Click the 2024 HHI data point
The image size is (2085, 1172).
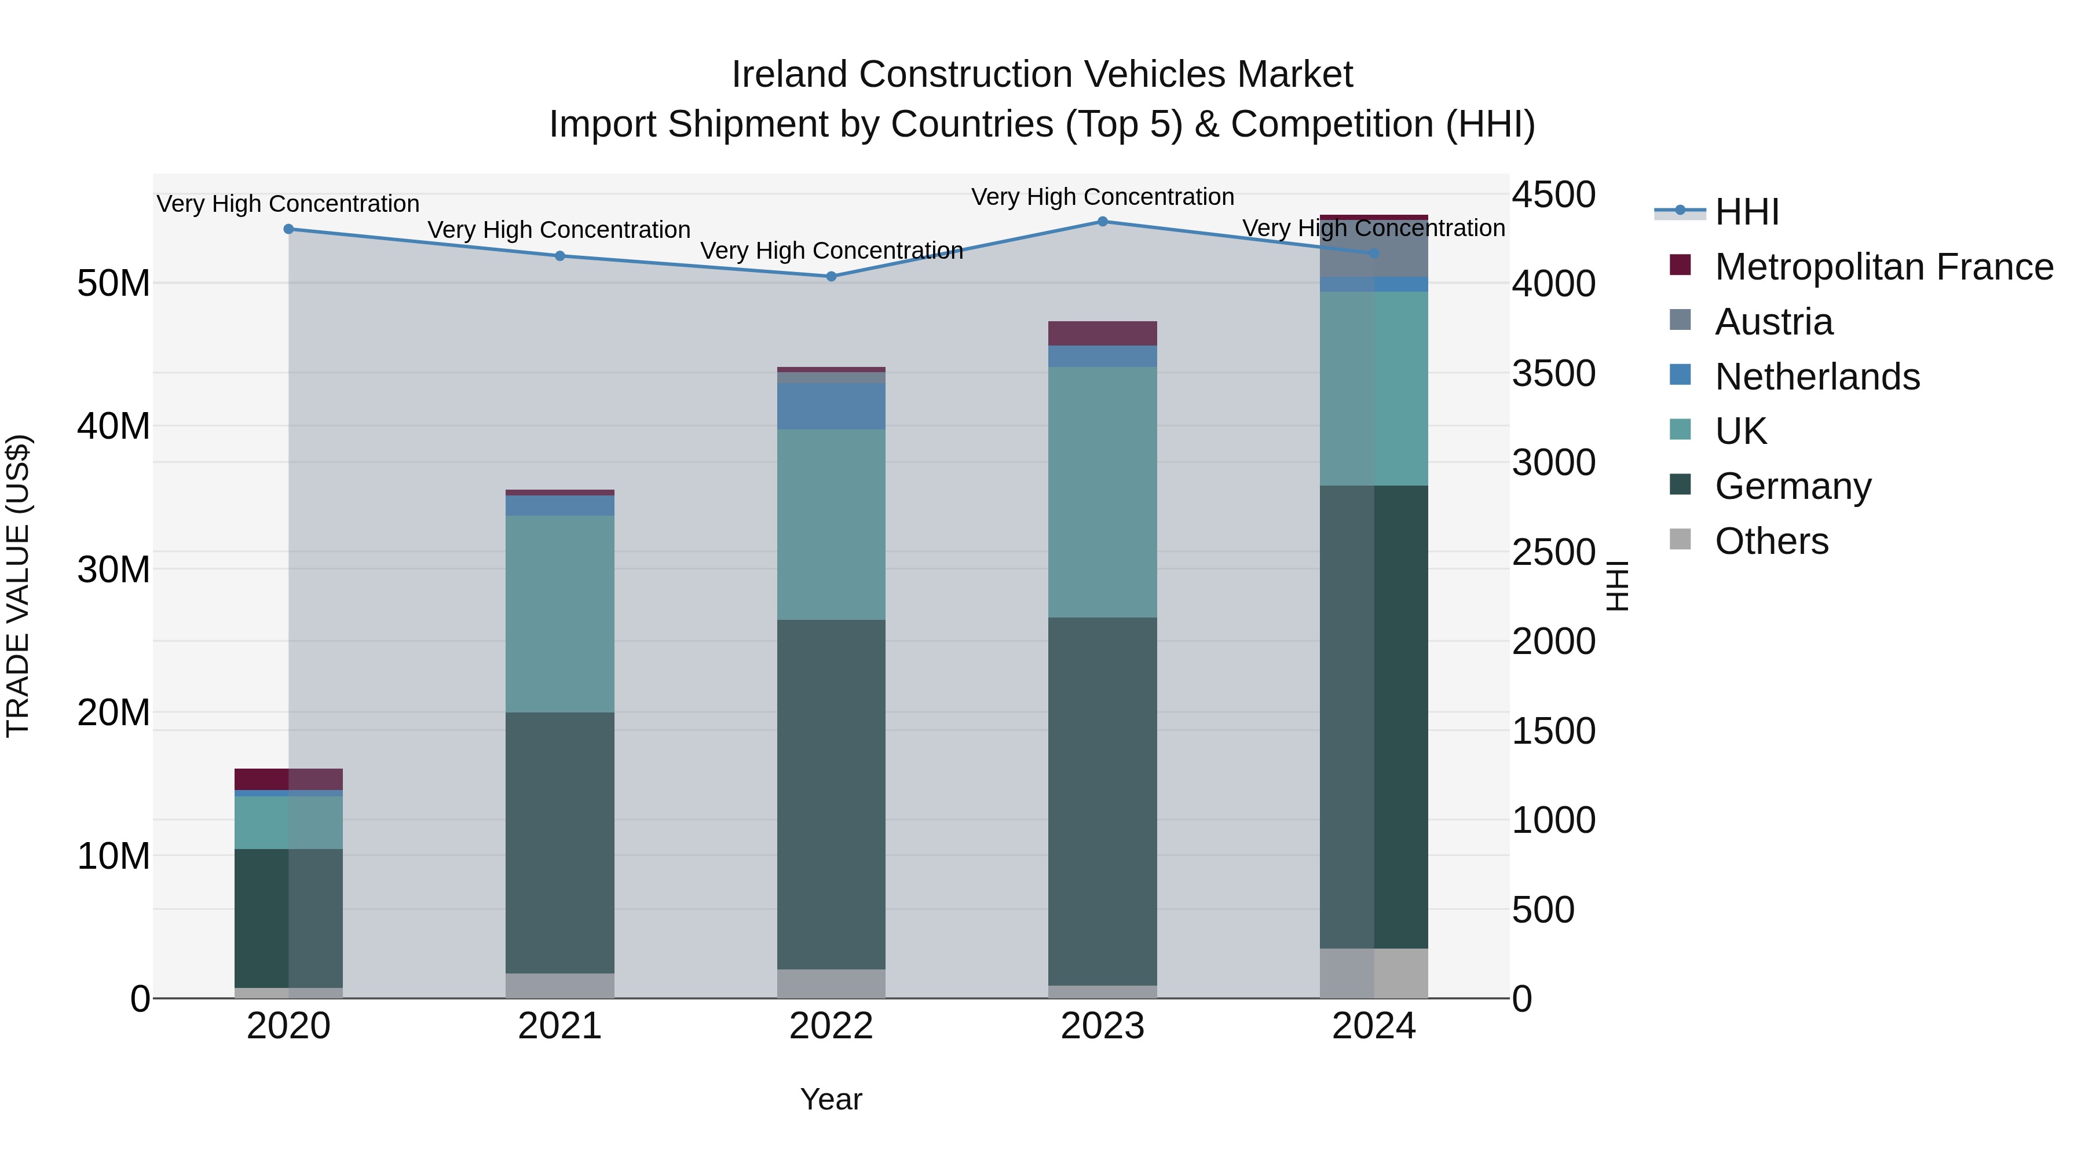click(x=1374, y=253)
